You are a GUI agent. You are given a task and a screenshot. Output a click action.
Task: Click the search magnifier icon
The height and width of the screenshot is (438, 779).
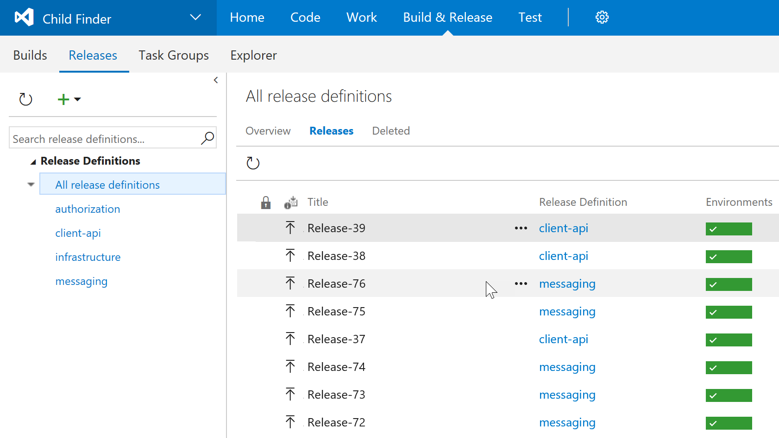tap(207, 138)
